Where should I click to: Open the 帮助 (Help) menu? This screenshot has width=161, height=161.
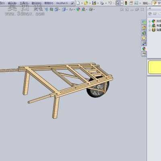point(49,3)
